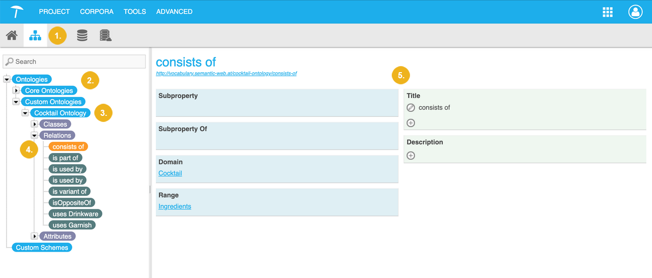The image size is (652, 278).
Task: Open the PROJECT menu
Action: (55, 12)
